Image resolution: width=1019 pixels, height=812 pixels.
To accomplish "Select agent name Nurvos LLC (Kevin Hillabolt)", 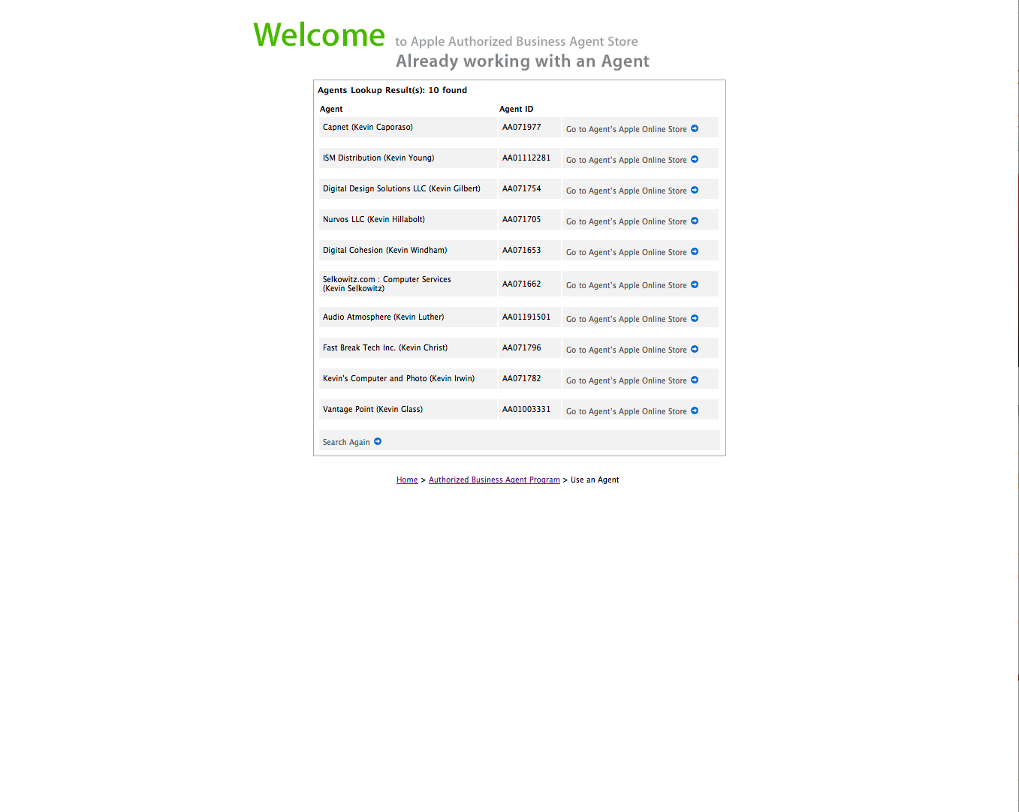I will (x=374, y=219).
